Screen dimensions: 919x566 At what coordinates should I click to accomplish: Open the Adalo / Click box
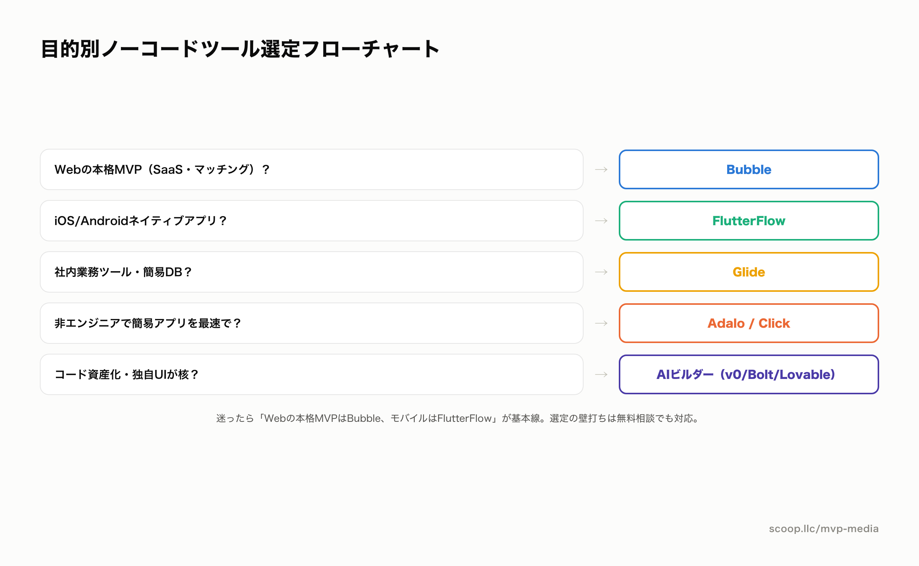(749, 323)
